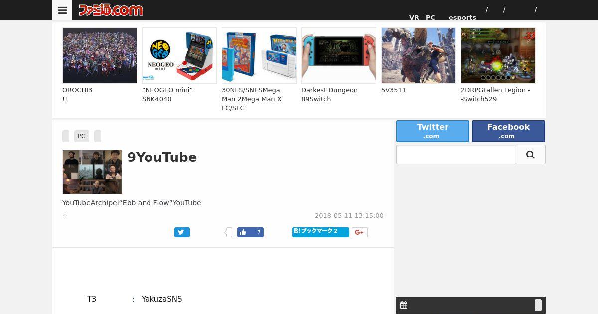Open the Mega Man cartridge image
This screenshot has width=598, height=314.
point(259,55)
